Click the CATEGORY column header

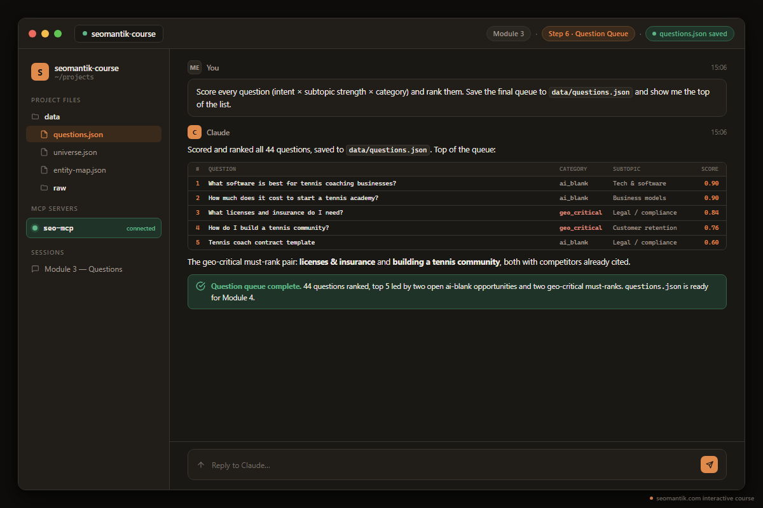coord(573,170)
